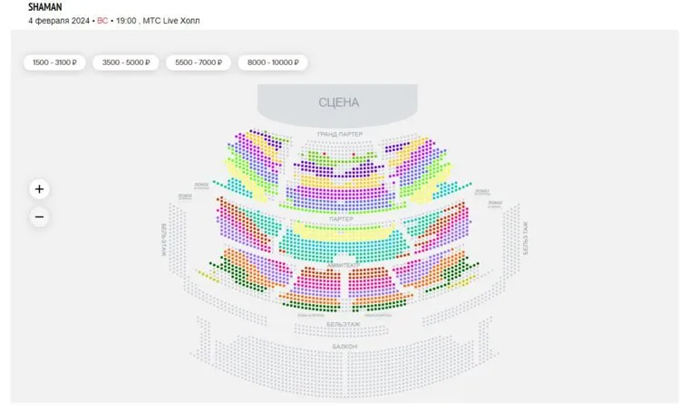Click the red ВС weekday label

coord(102,19)
